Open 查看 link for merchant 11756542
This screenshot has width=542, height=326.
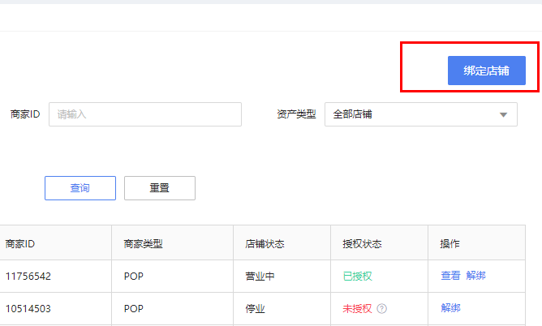pos(450,276)
